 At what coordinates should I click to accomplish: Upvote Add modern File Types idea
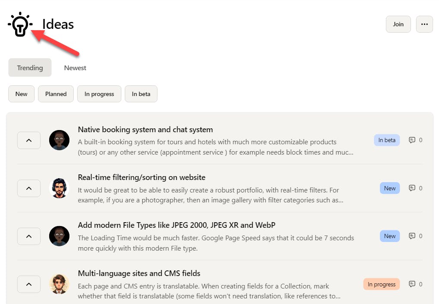[x=29, y=236]
